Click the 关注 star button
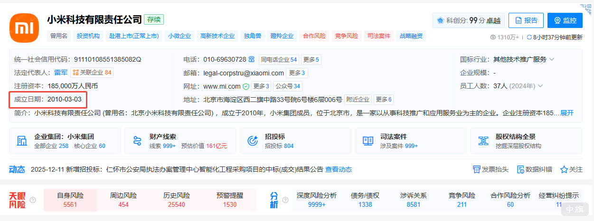 click(571, 169)
